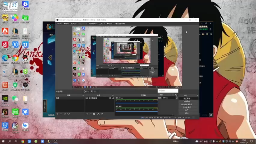
Task: Open source properties gear in sources toolbar
Action: [x=94, y=114]
